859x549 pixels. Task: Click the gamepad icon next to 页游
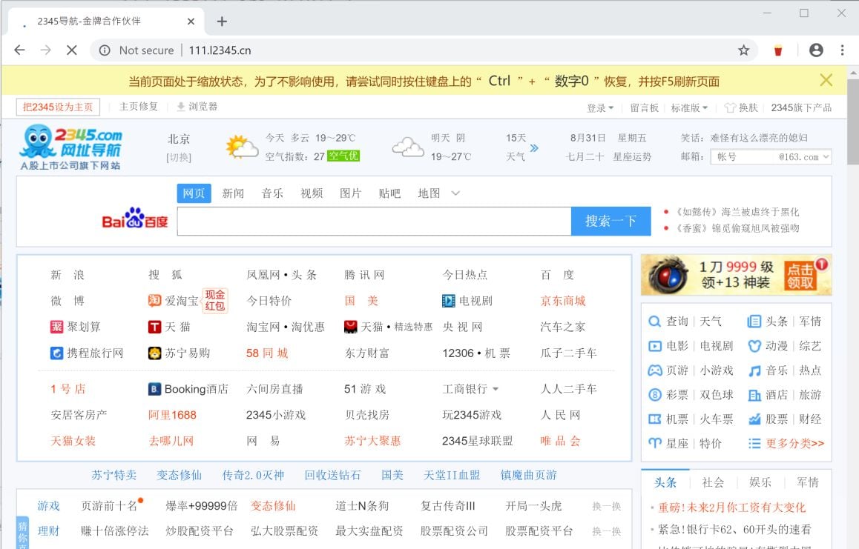[x=654, y=369]
